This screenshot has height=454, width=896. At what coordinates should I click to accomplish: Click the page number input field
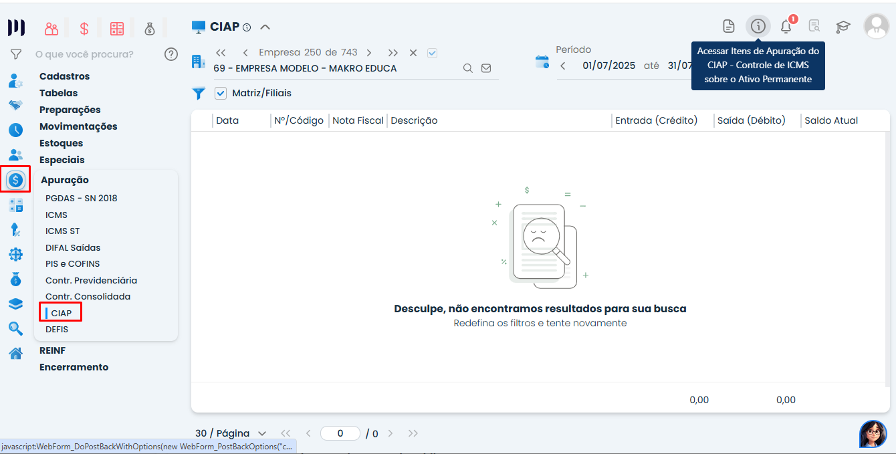[340, 433]
